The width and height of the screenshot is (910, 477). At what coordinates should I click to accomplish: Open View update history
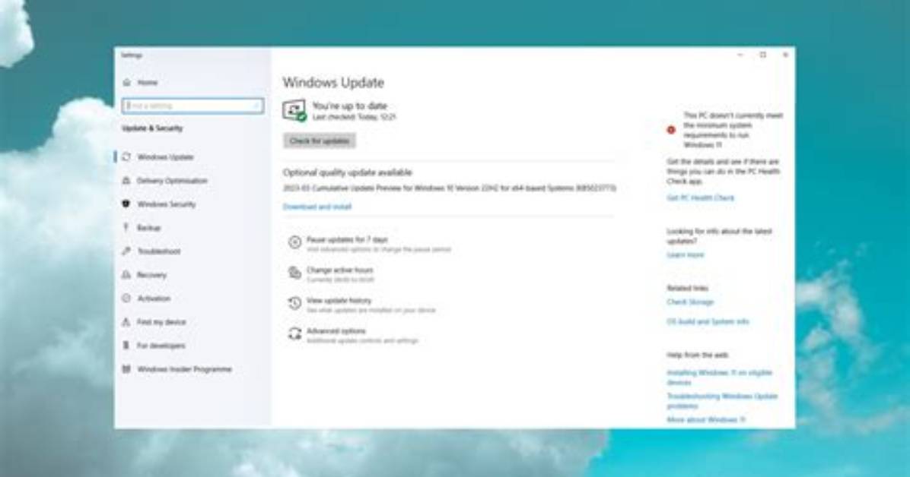pos(339,300)
